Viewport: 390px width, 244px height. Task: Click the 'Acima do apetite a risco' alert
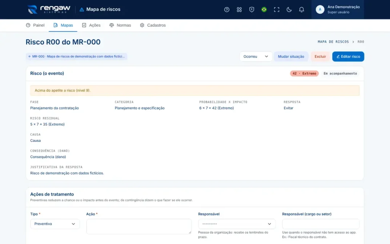pyautogui.click(x=195, y=90)
